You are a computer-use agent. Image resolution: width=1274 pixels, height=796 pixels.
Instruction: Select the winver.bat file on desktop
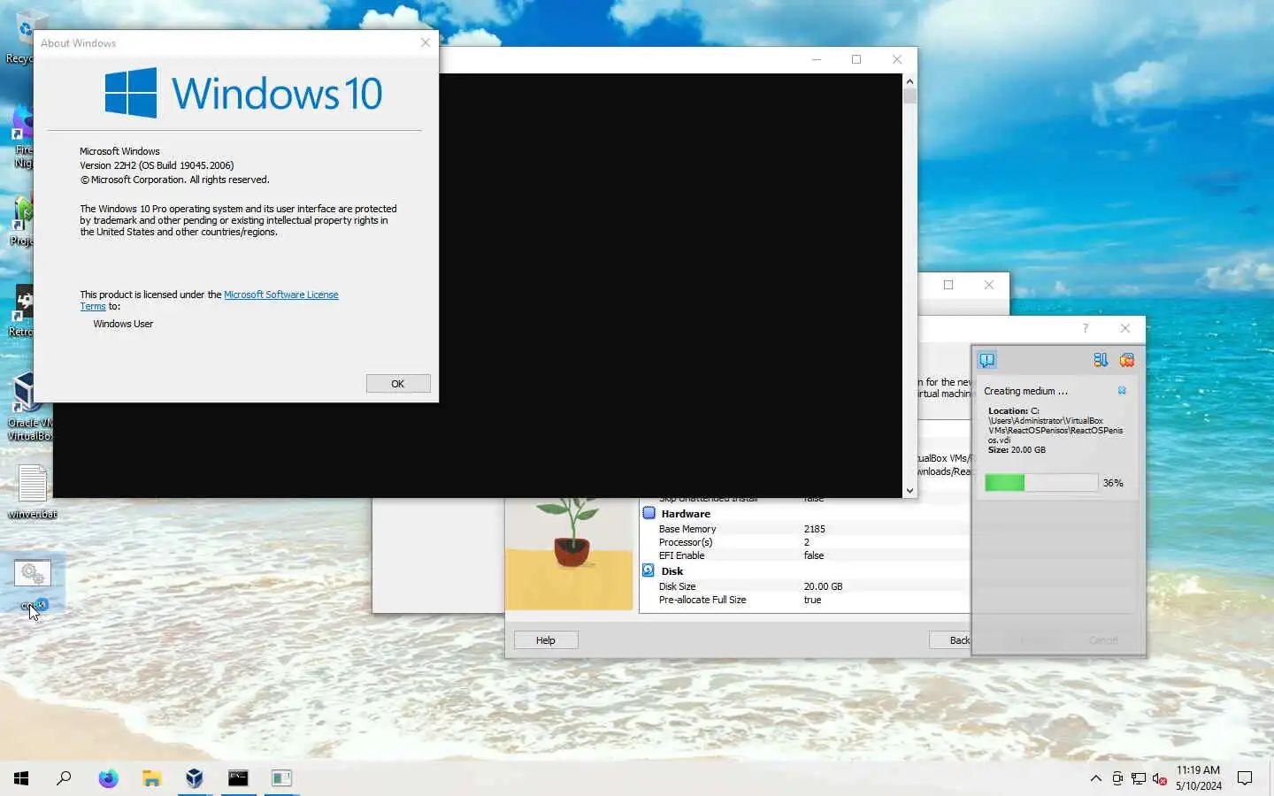pyautogui.click(x=33, y=492)
